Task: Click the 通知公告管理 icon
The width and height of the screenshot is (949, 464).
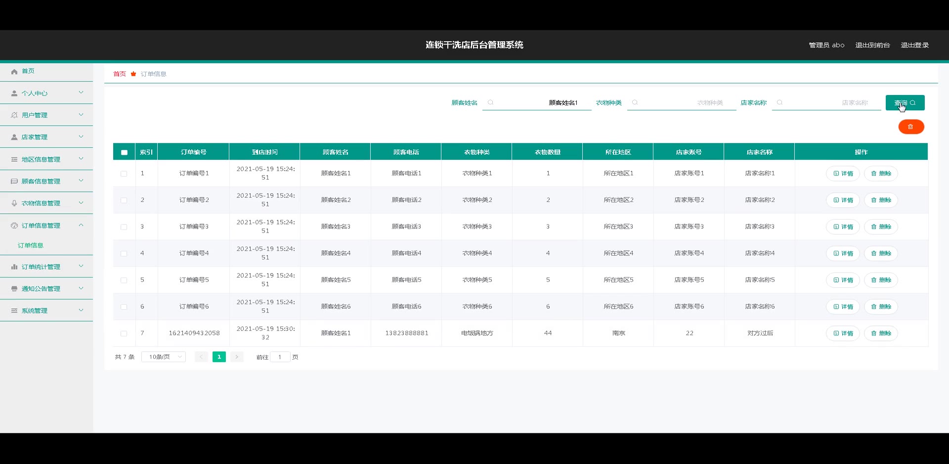Action: click(14, 289)
